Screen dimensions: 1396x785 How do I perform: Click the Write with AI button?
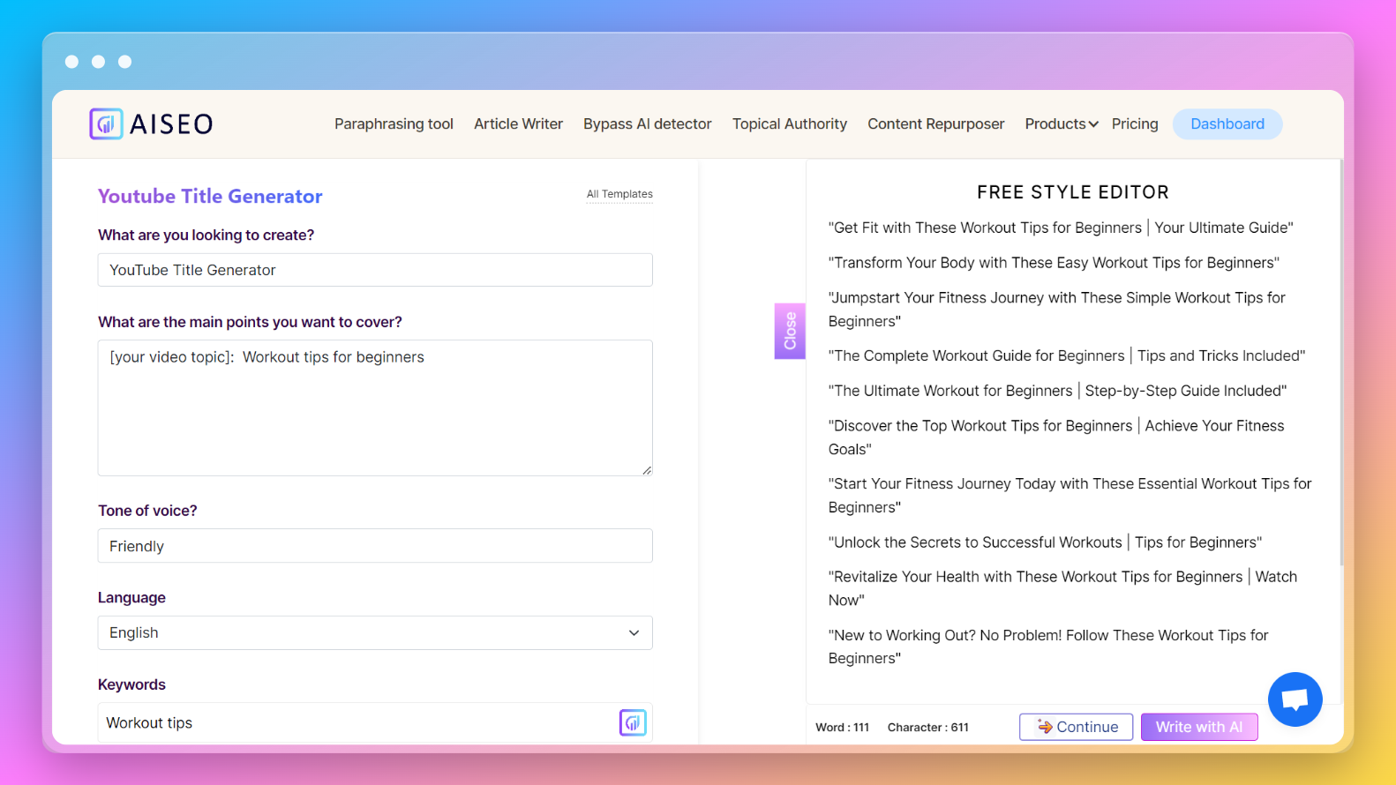pos(1198,727)
